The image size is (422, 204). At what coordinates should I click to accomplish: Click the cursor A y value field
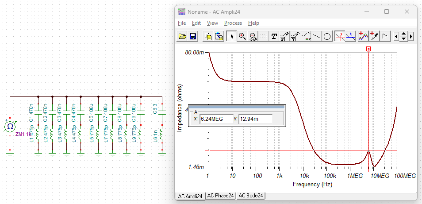(255, 119)
